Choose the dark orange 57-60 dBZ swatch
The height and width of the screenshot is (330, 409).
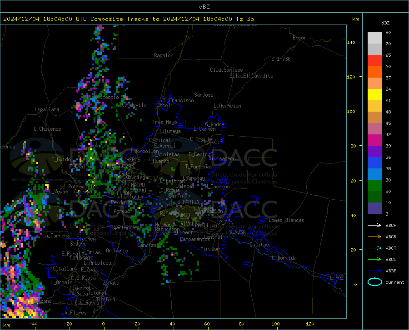(x=374, y=72)
